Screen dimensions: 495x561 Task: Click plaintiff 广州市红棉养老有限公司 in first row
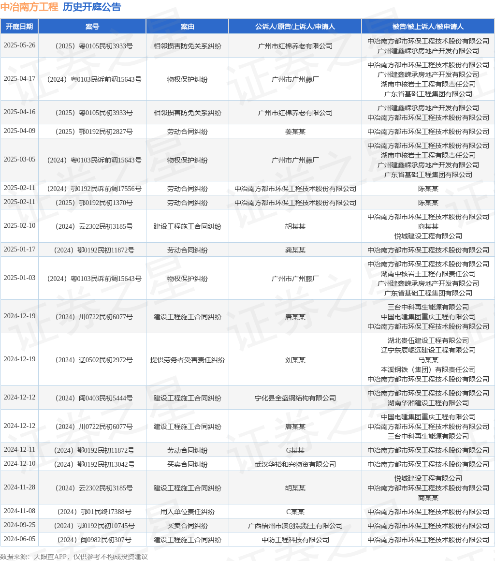click(x=295, y=46)
